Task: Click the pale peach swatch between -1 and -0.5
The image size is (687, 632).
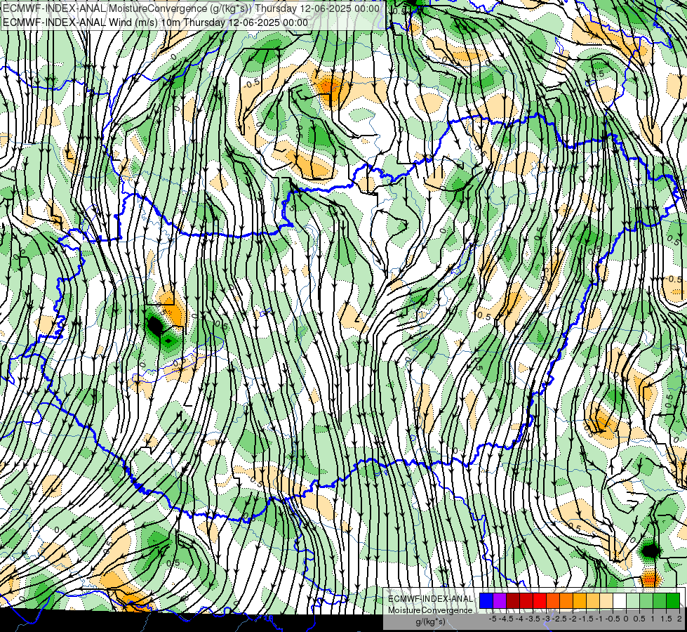Action: click(x=606, y=600)
